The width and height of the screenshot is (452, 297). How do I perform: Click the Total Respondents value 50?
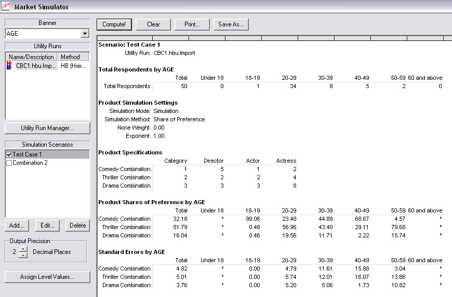184,86
